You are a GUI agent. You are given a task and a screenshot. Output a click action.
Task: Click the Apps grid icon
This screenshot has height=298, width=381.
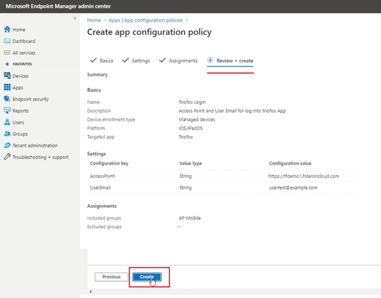tap(7, 87)
